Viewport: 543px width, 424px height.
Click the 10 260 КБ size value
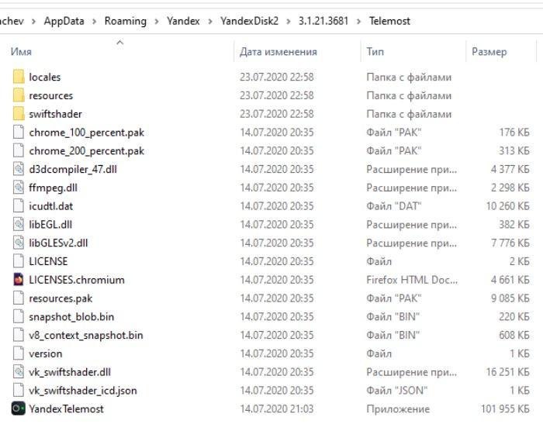pos(507,206)
